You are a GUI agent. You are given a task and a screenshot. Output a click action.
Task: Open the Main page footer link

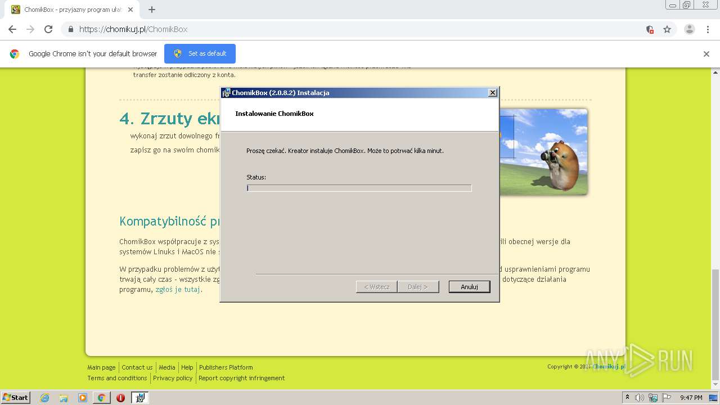coord(101,367)
